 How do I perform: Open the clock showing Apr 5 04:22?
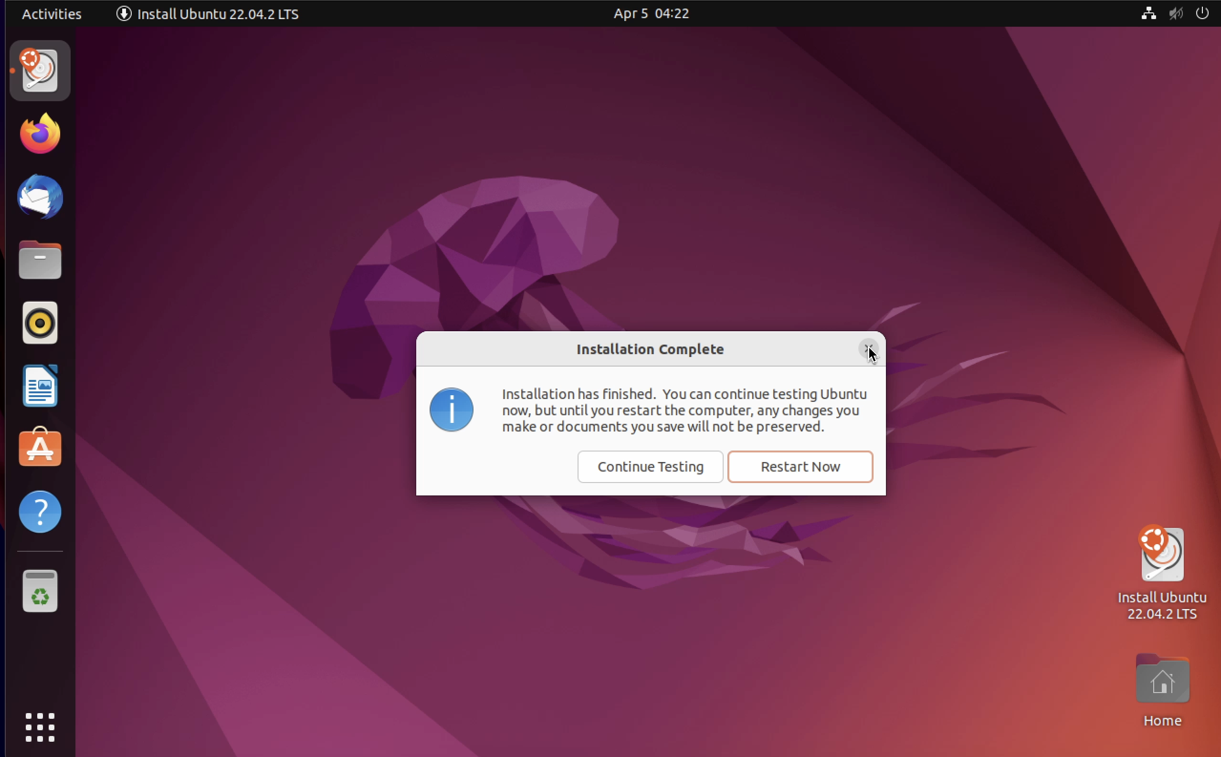[x=651, y=13]
